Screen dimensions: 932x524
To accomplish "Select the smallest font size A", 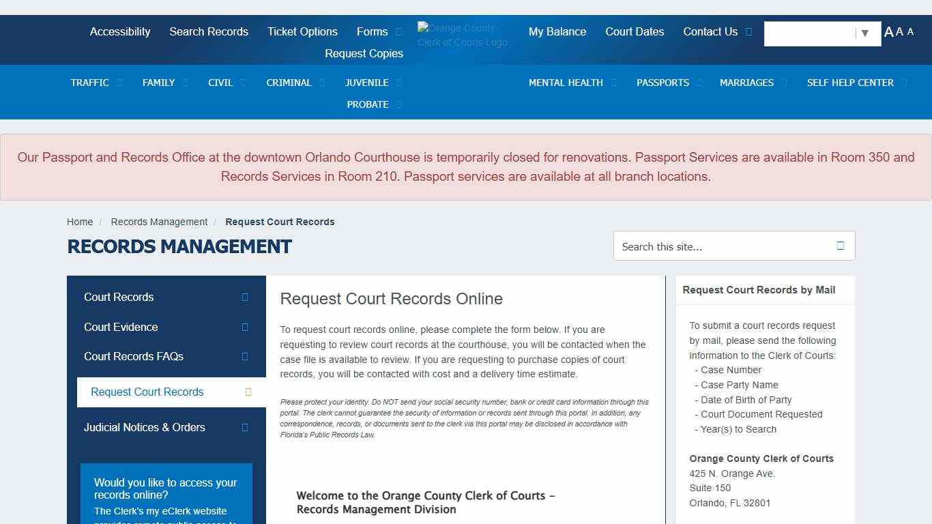I will pyautogui.click(x=910, y=32).
